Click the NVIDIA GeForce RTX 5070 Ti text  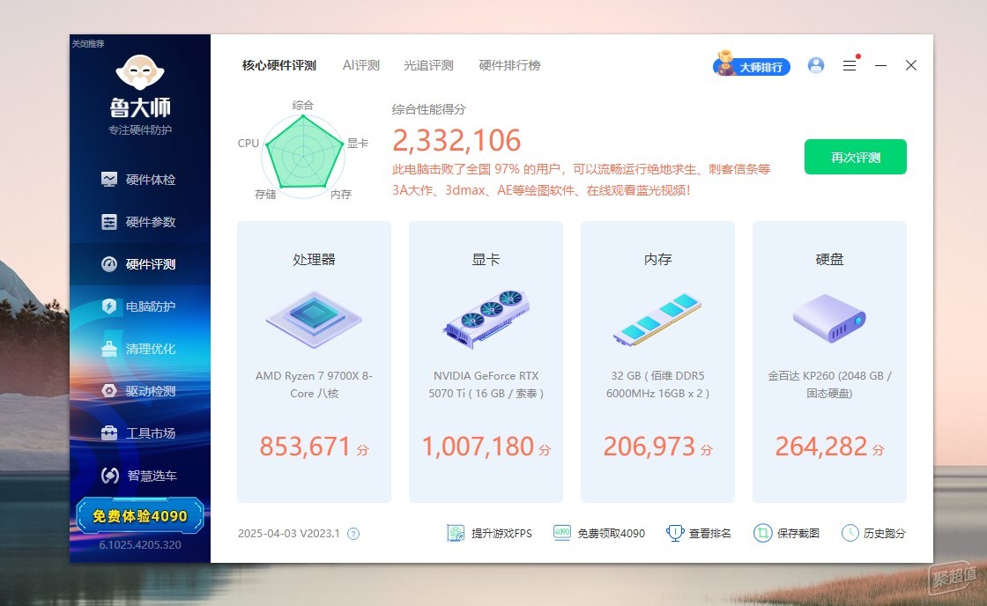pyautogui.click(x=486, y=385)
